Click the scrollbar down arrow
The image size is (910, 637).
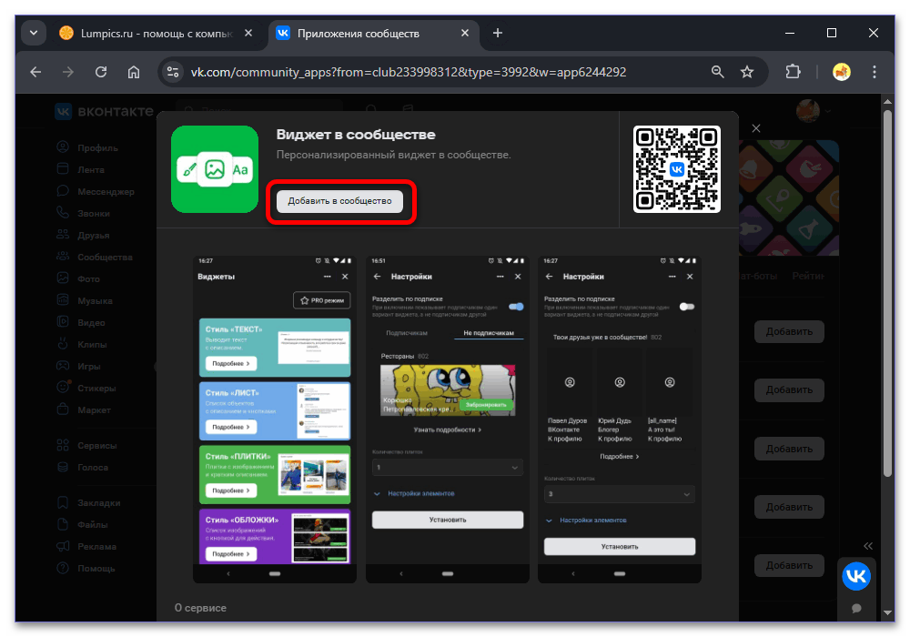(887, 612)
